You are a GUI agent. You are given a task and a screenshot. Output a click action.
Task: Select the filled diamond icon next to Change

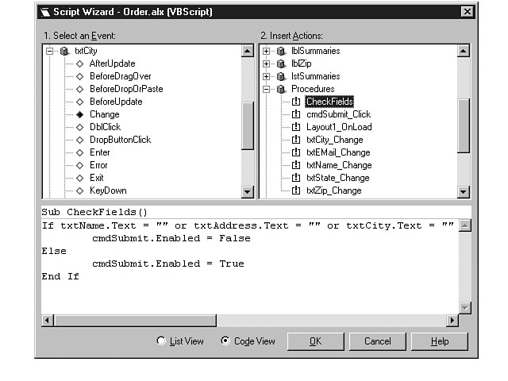tap(79, 114)
